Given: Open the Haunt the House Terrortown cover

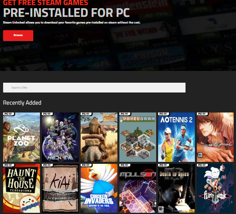Looking at the screenshot, I should click(x=22, y=189).
